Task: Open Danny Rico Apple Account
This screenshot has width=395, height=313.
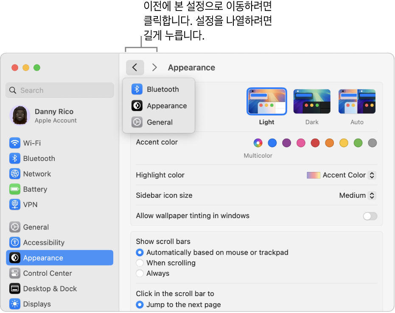Action: pos(59,115)
